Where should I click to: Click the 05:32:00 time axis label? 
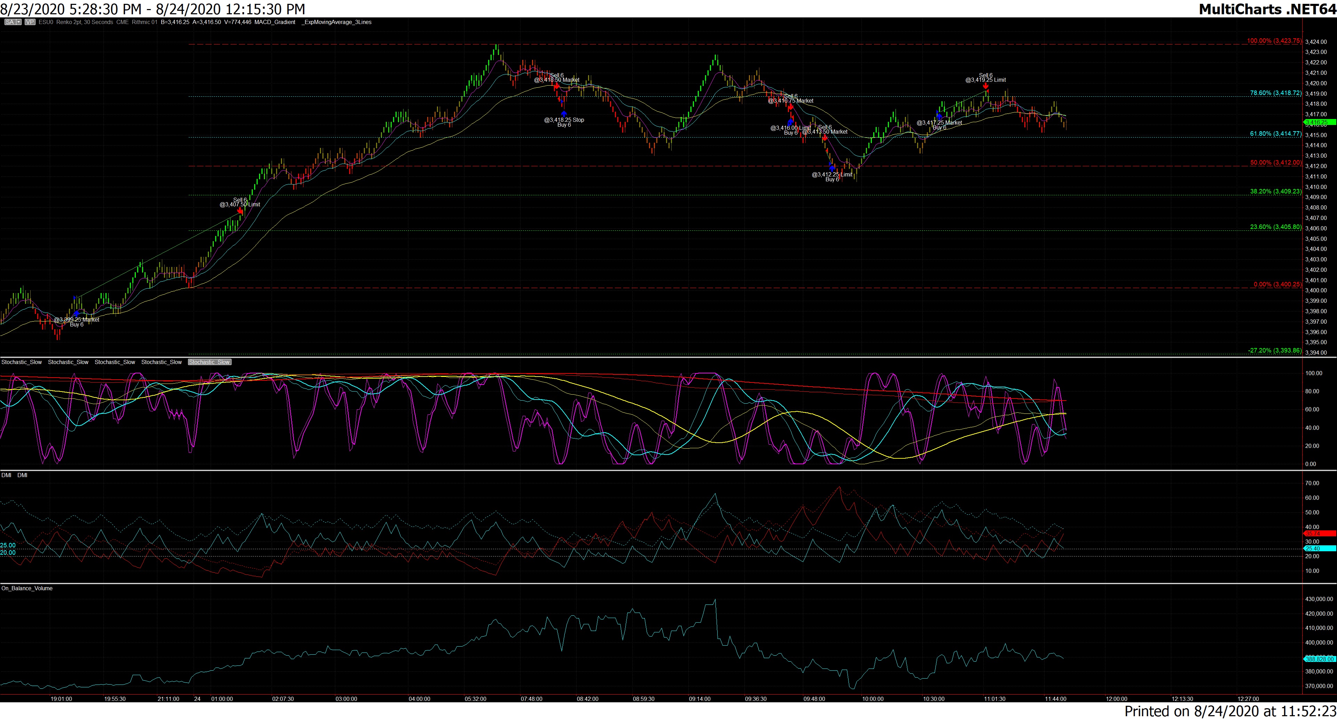(x=475, y=699)
